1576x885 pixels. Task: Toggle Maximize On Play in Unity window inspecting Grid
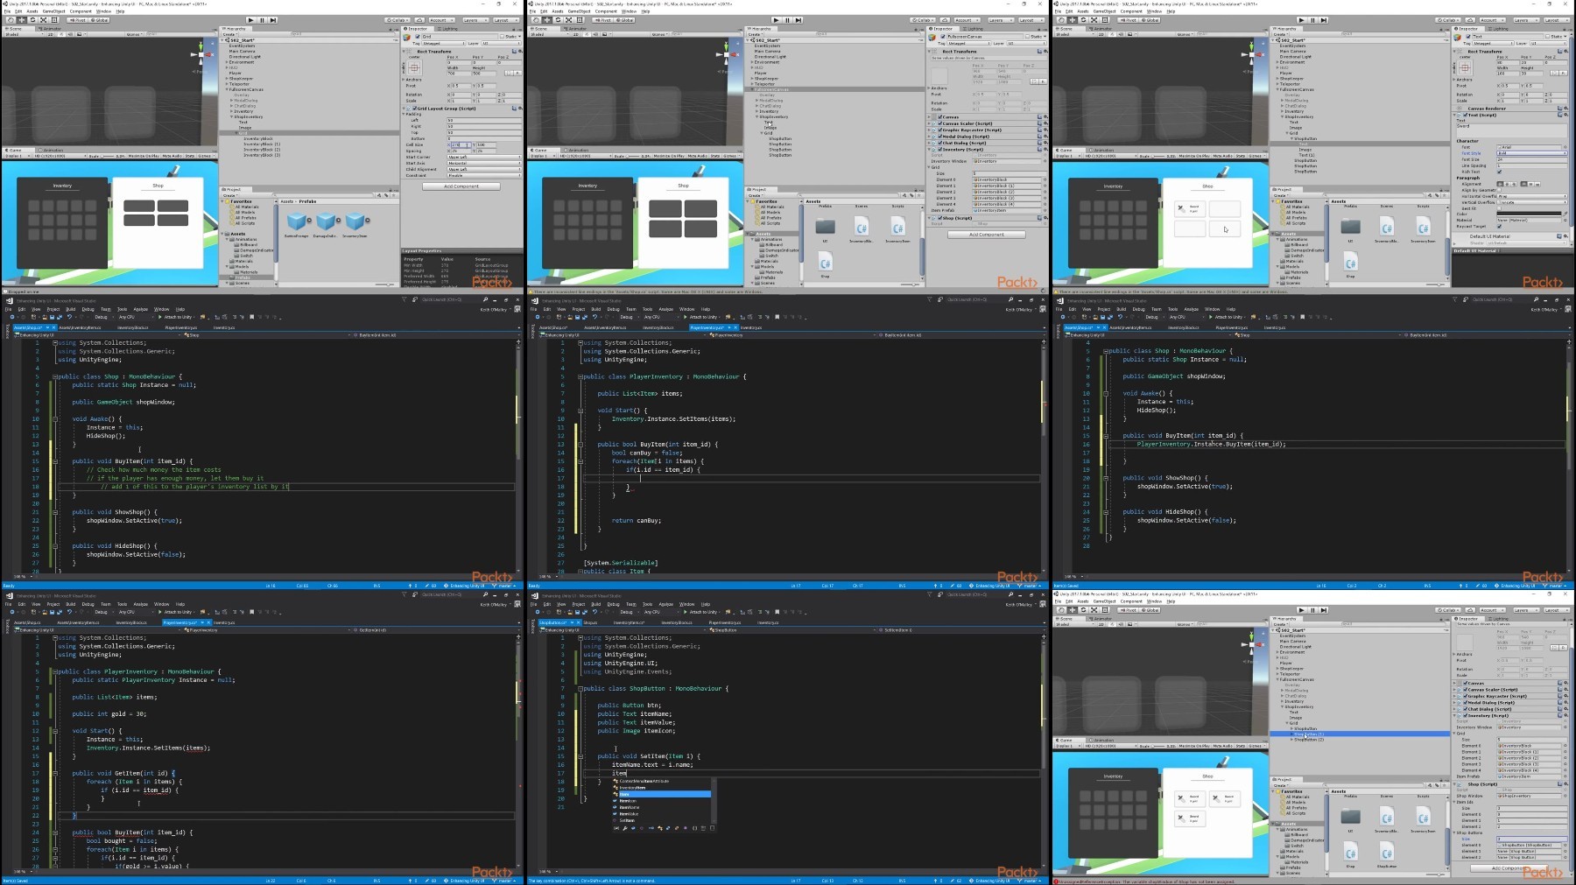[x=144, y=156]
